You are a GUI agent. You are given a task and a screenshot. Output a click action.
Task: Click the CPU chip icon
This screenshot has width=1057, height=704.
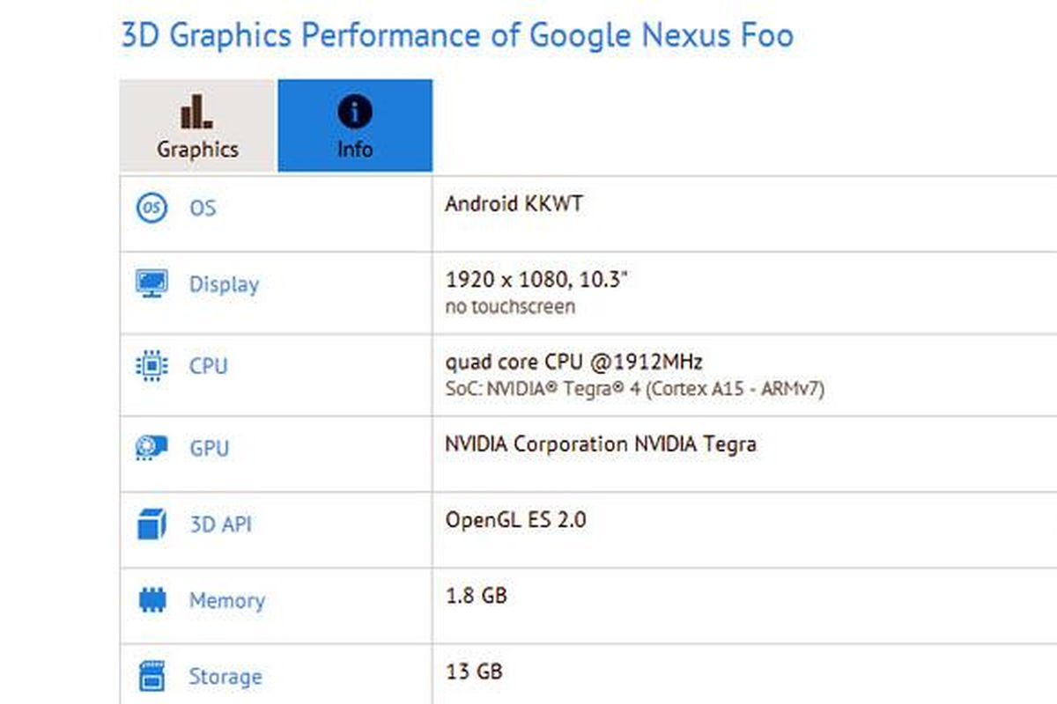[152, 365]
